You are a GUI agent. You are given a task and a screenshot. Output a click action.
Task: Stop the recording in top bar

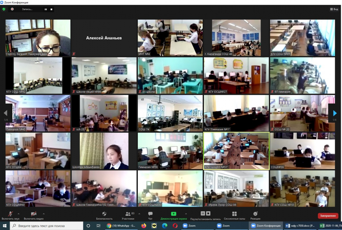51,9
